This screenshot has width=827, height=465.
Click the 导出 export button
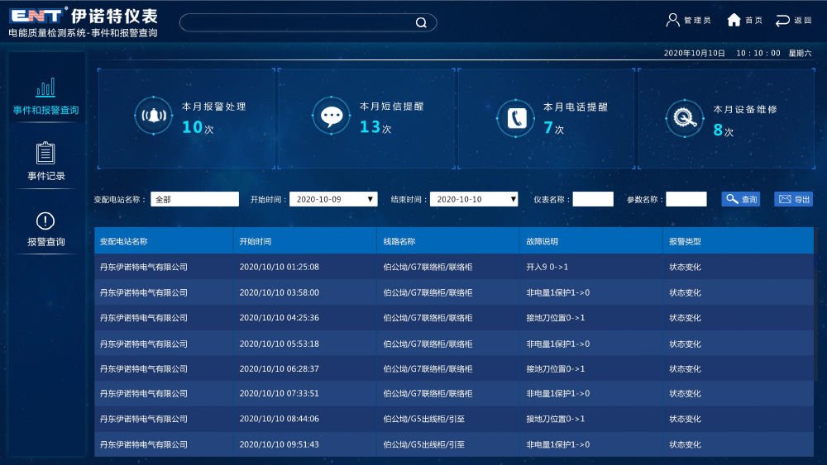tap(793, 199)
